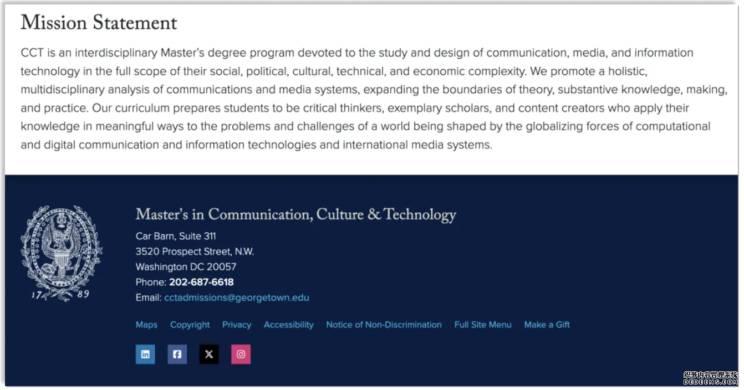Click the pink Instagram icon
744x390 pixels.
pyautogui.click(x=241, y=355)
